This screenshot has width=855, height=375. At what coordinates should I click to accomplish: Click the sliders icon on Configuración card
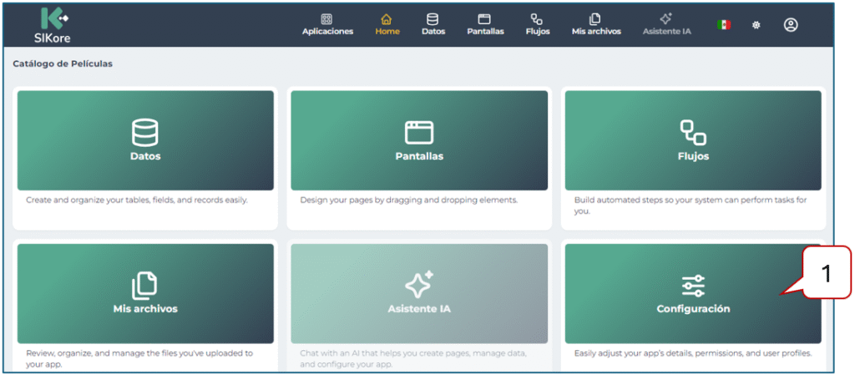tap(693, 286)
